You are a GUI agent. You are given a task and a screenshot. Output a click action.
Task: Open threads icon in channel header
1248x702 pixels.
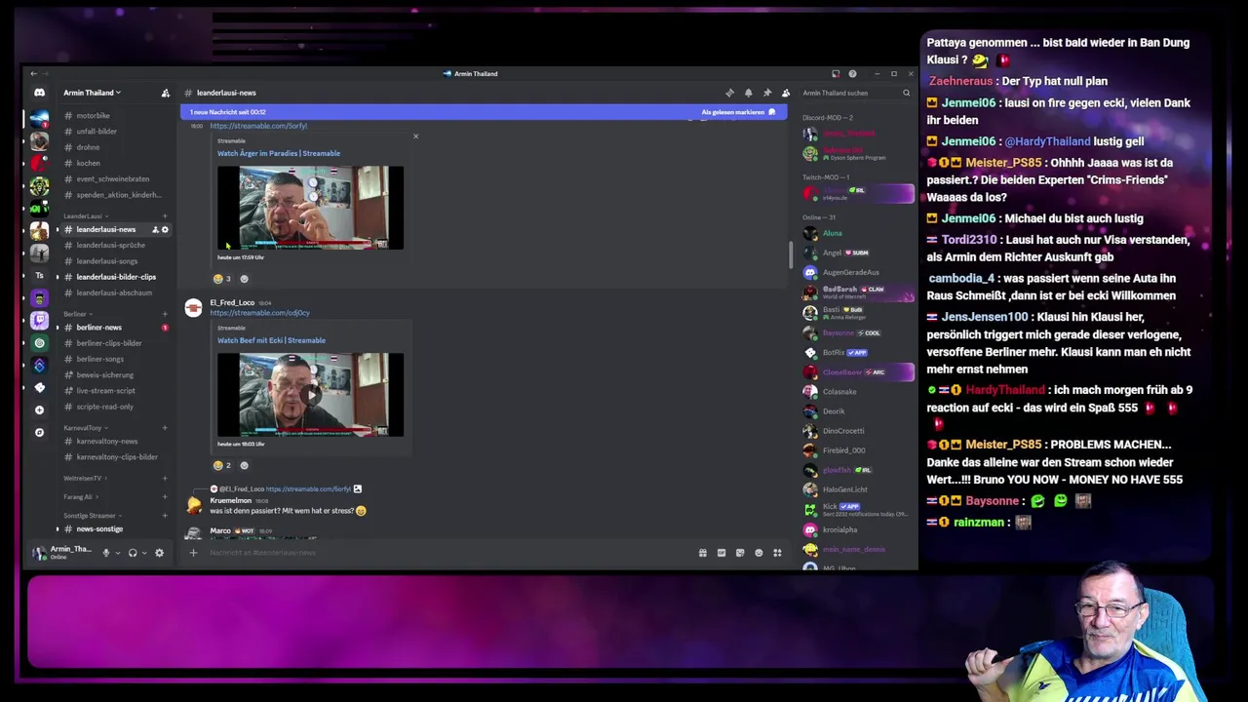[729, 93]
